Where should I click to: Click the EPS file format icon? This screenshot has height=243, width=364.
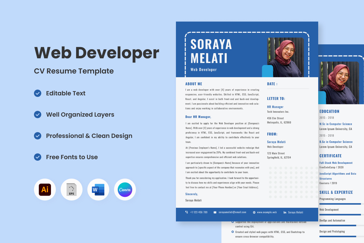(x=72, y=190)
